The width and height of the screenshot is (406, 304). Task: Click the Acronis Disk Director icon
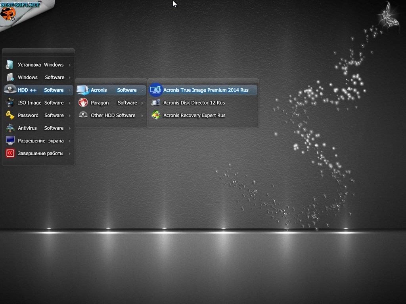coord(155,103)
